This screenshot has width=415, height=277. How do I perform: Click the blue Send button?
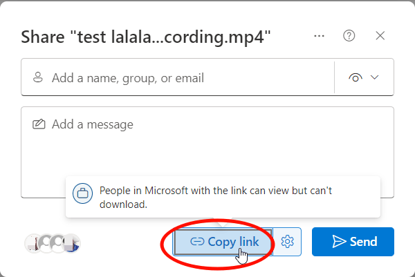click(353, 242)
